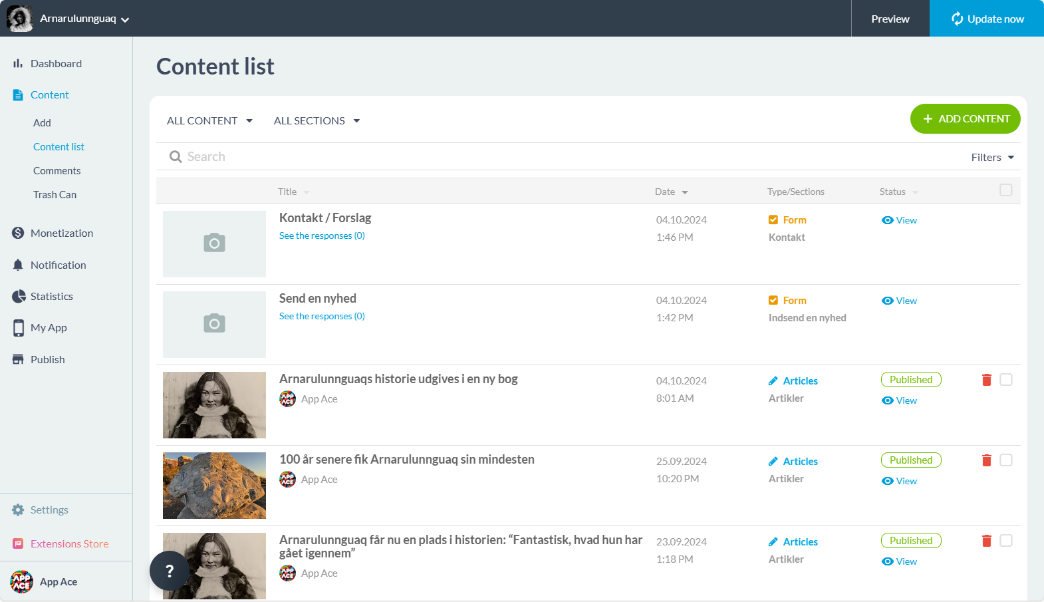Delete the mindesten article with trash icon
The width and height of the screenshot is (1044, 602).
click(986, 460)
